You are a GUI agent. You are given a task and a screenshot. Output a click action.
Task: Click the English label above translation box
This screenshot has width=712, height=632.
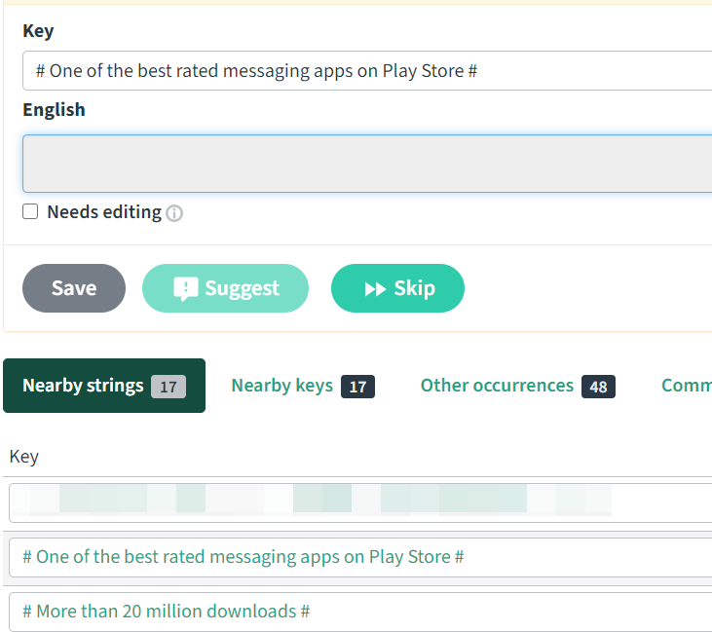[x=54, y=110]
